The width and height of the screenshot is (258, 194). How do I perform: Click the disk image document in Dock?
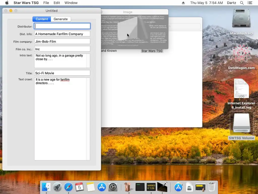(189, 187)
